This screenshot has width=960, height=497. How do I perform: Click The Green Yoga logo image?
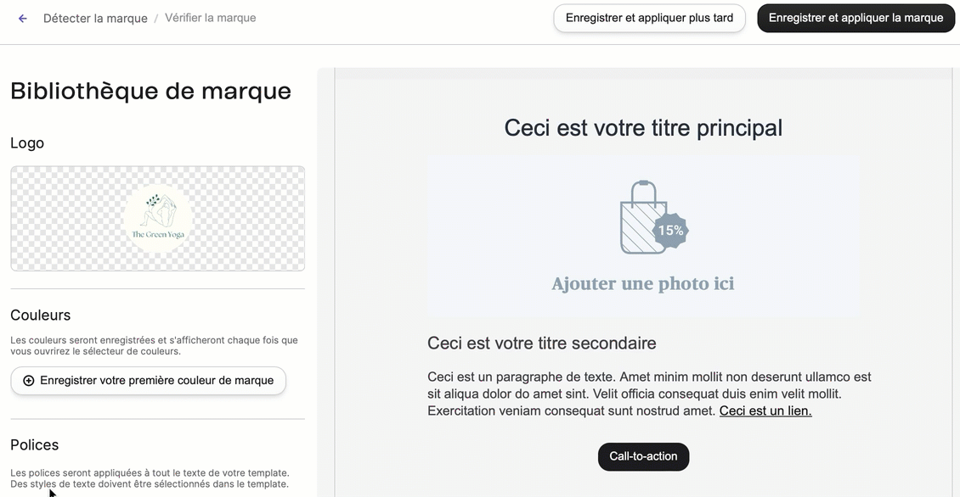158,218
